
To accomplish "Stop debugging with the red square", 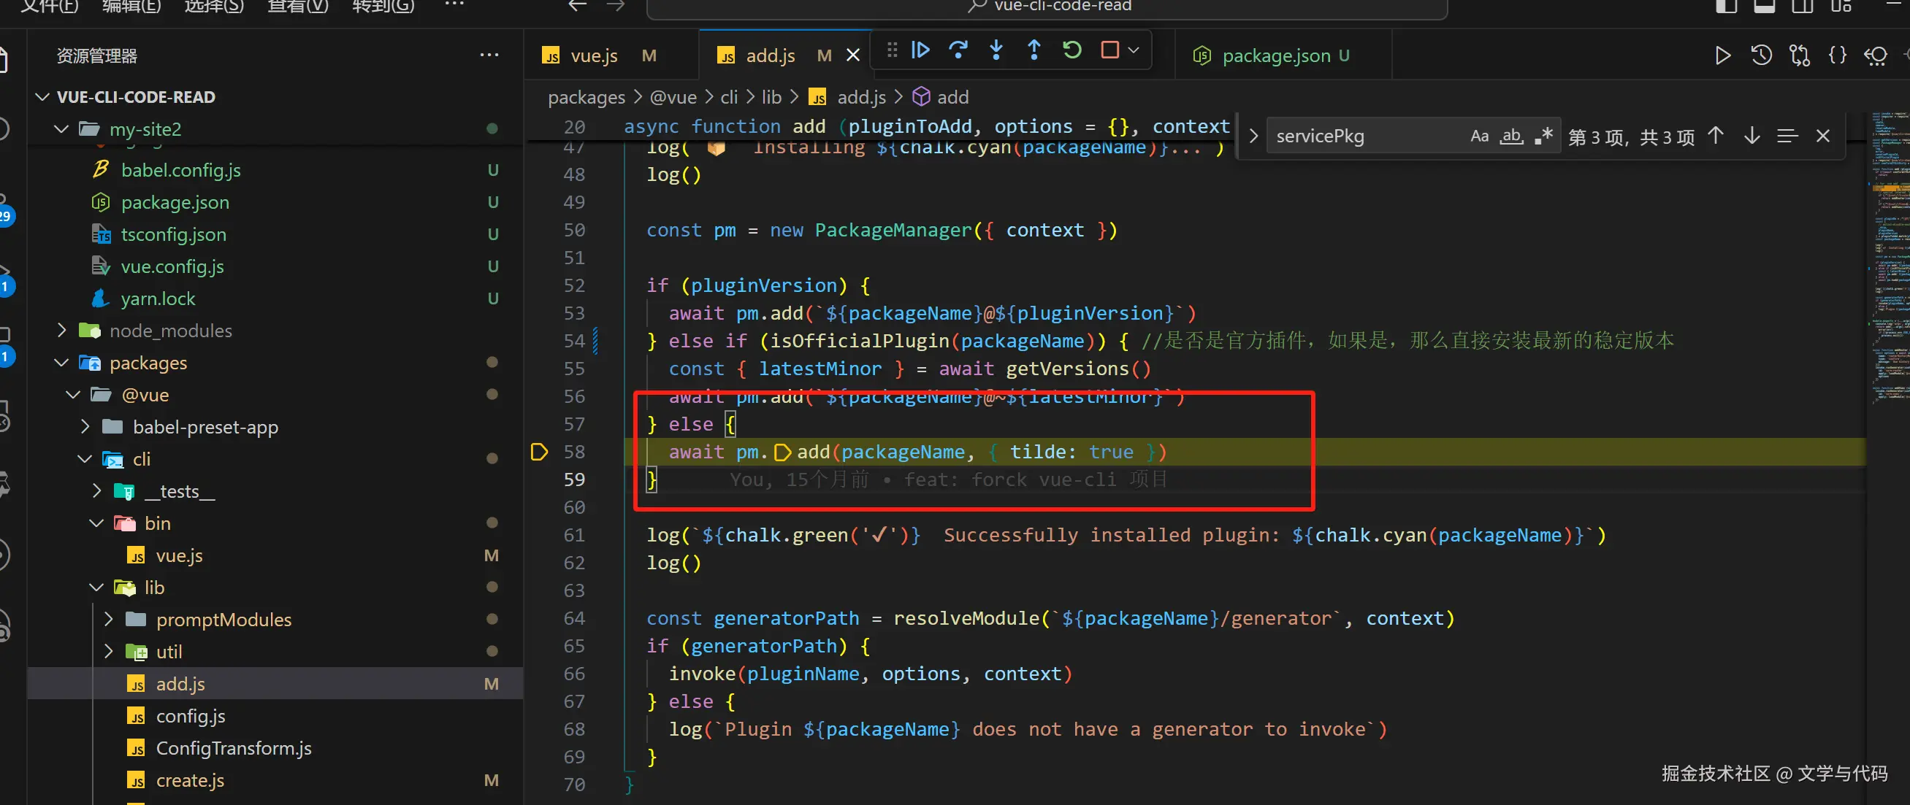I will coord(1109,50).
